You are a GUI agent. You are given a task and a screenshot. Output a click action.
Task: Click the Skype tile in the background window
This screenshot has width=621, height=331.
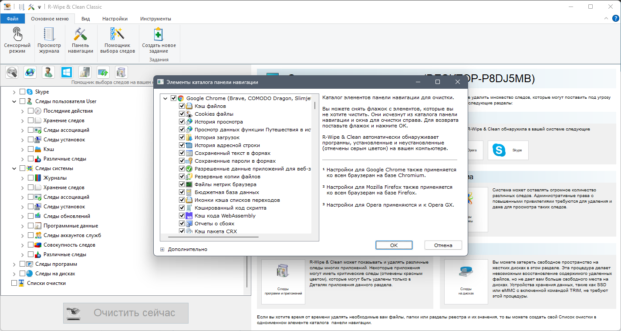pyautogui.click(x=508, y=150)
